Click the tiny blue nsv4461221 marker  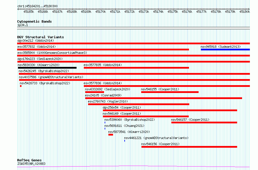click(125, 141)
